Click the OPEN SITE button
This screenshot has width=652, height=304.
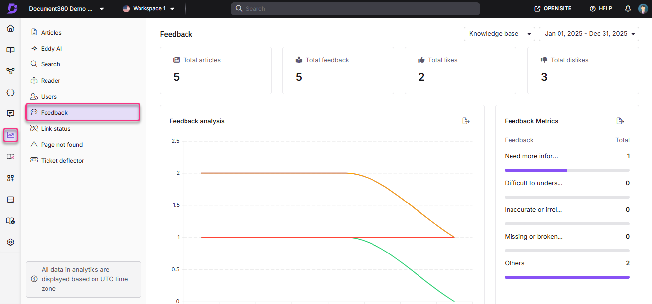(x=553, y=8)
